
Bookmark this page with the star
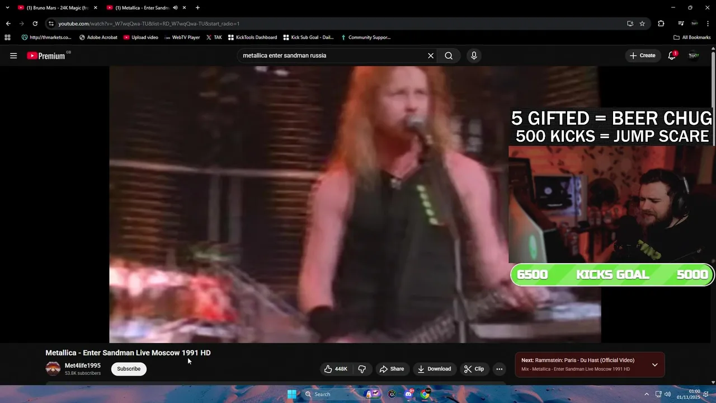click(642, 24)
